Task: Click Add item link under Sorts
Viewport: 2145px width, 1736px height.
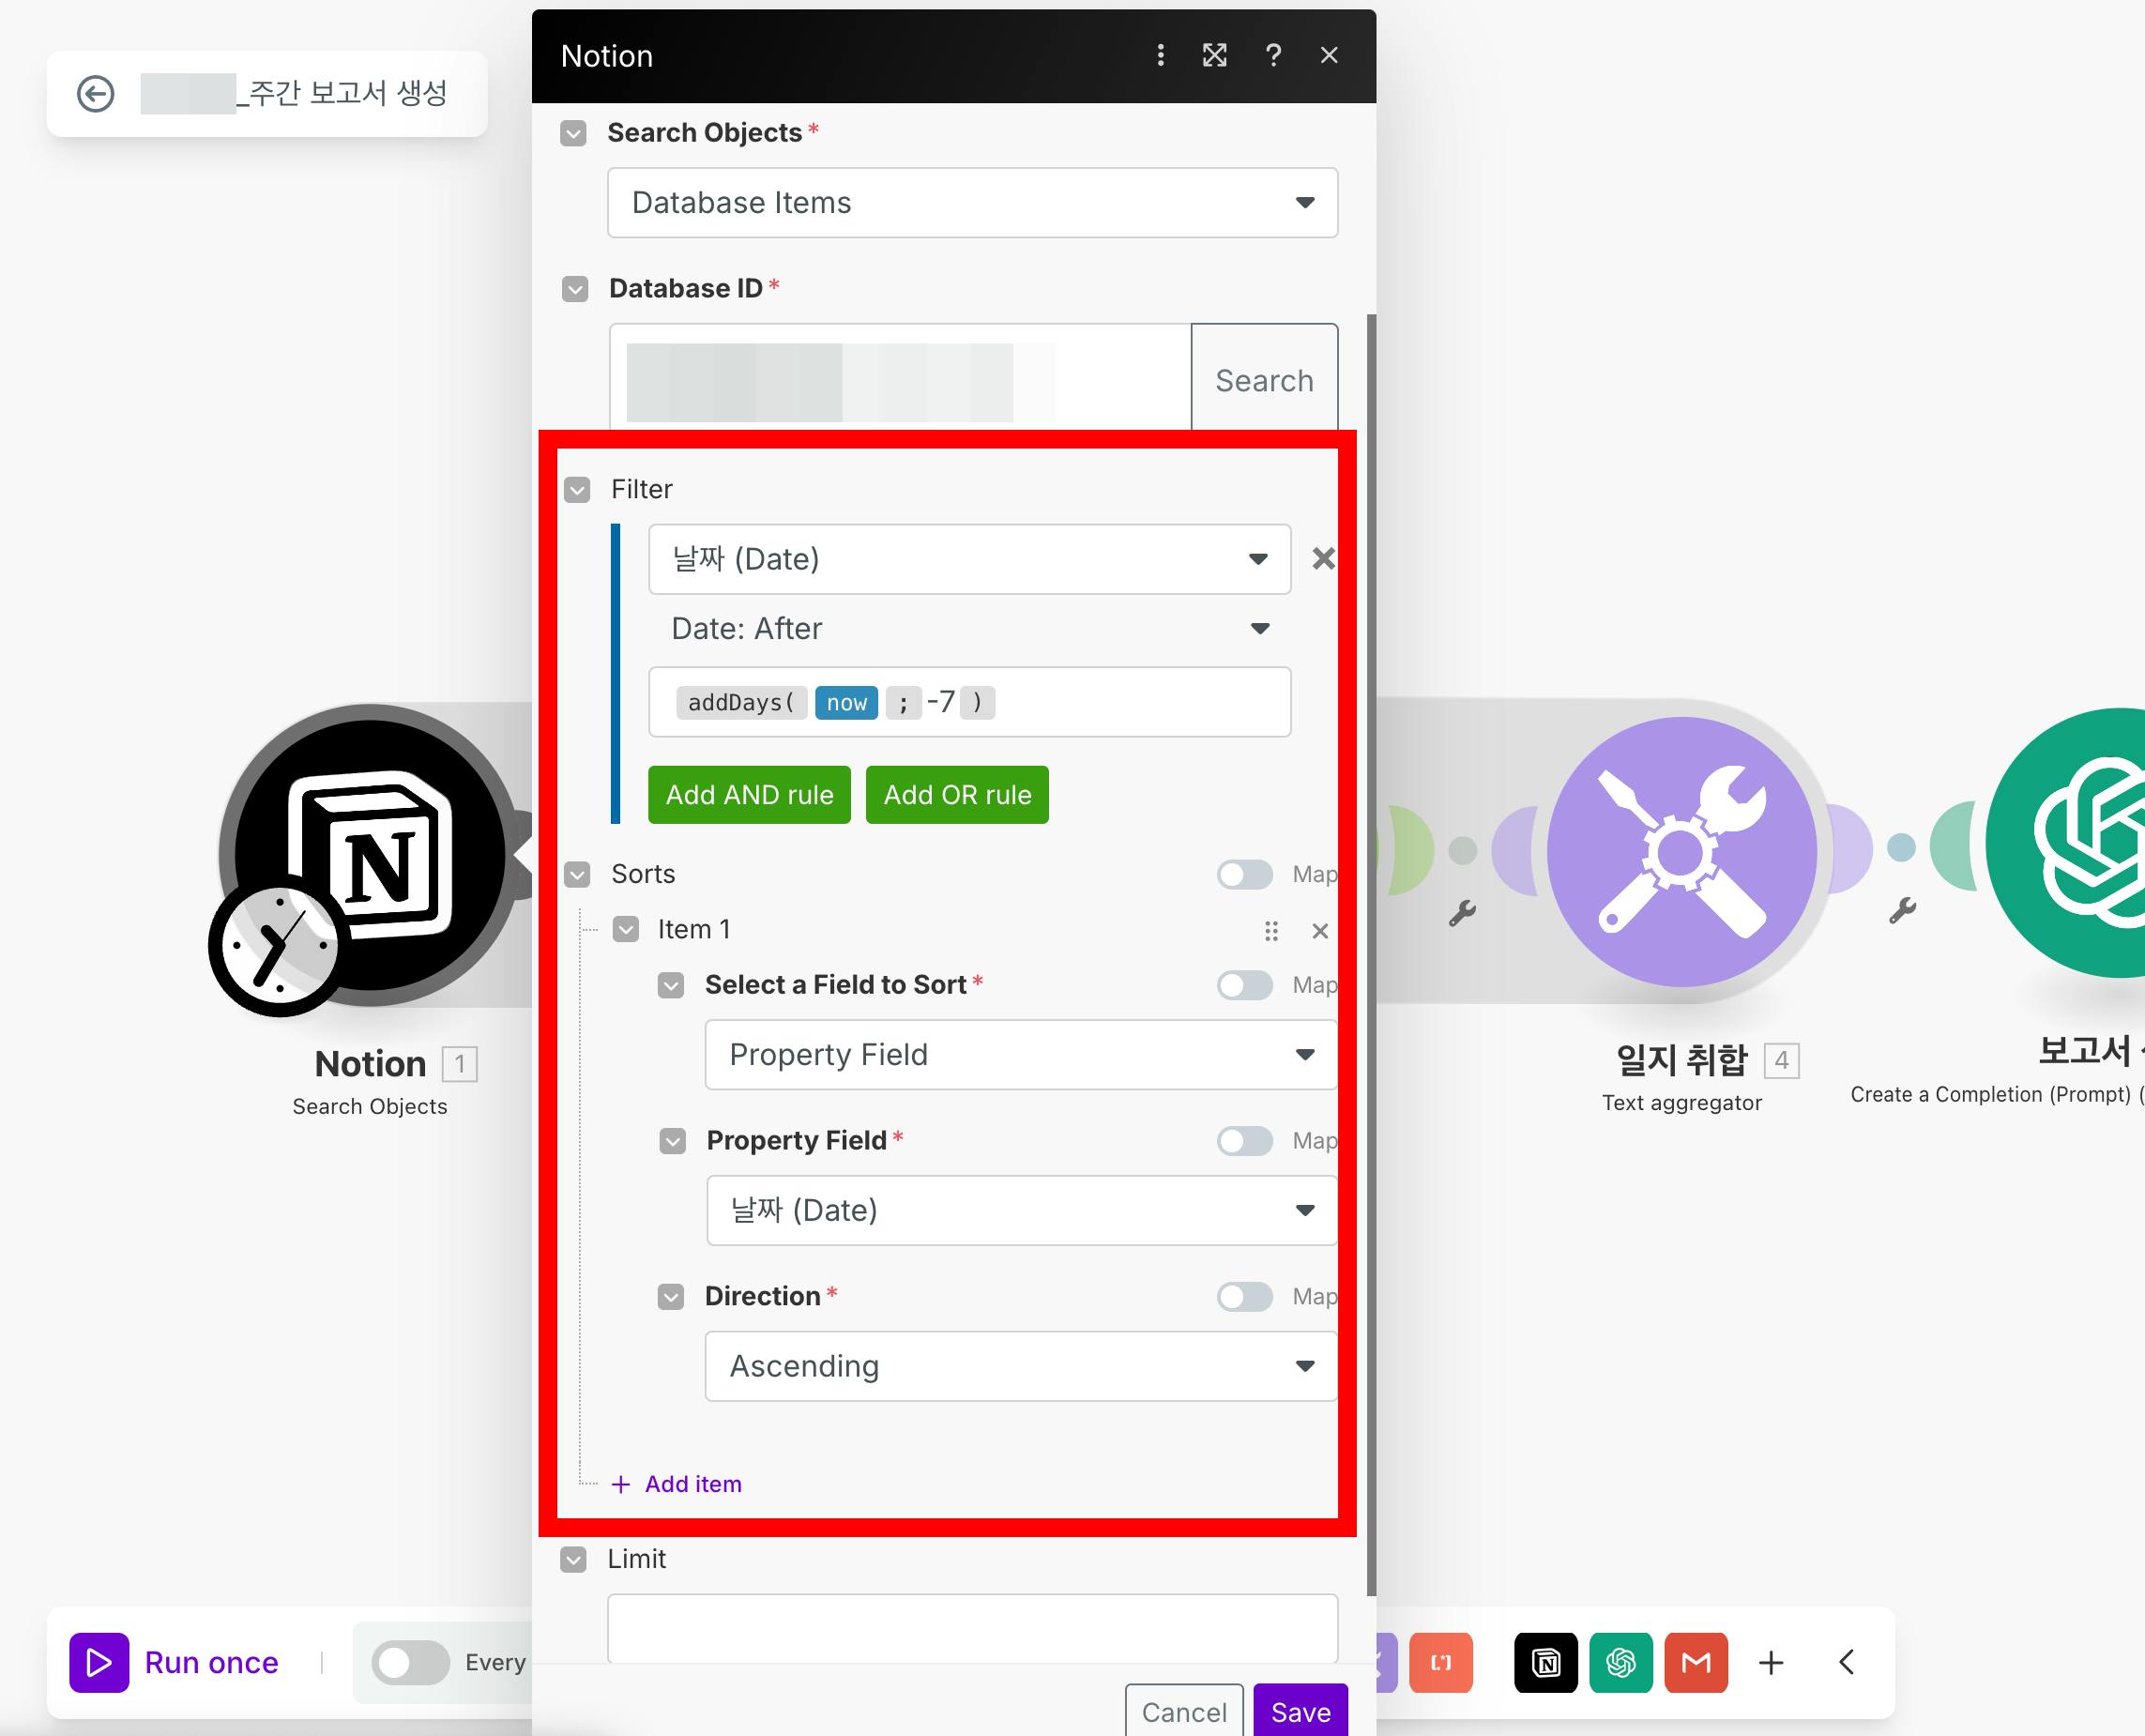Action: pos(693,1484)
